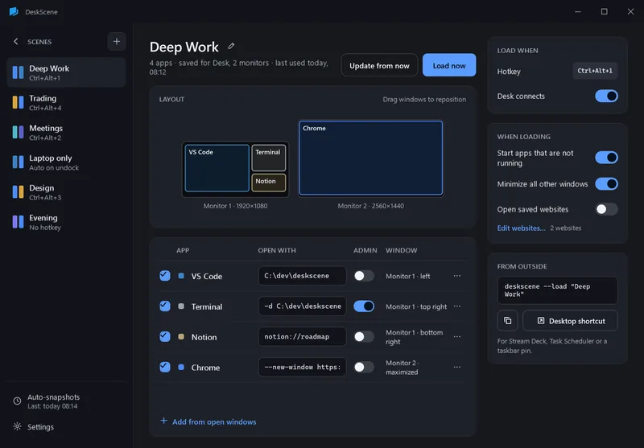Disable admin mode for Terminal

pos(364,306)
